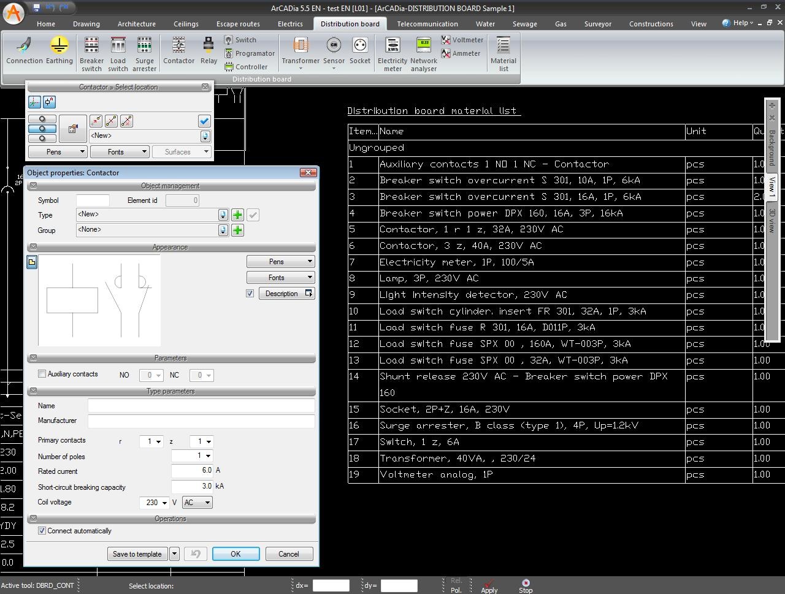This screenshot has width=785, height=594.
Task: Collapse the Type parameters section
Action: [33, 391]
